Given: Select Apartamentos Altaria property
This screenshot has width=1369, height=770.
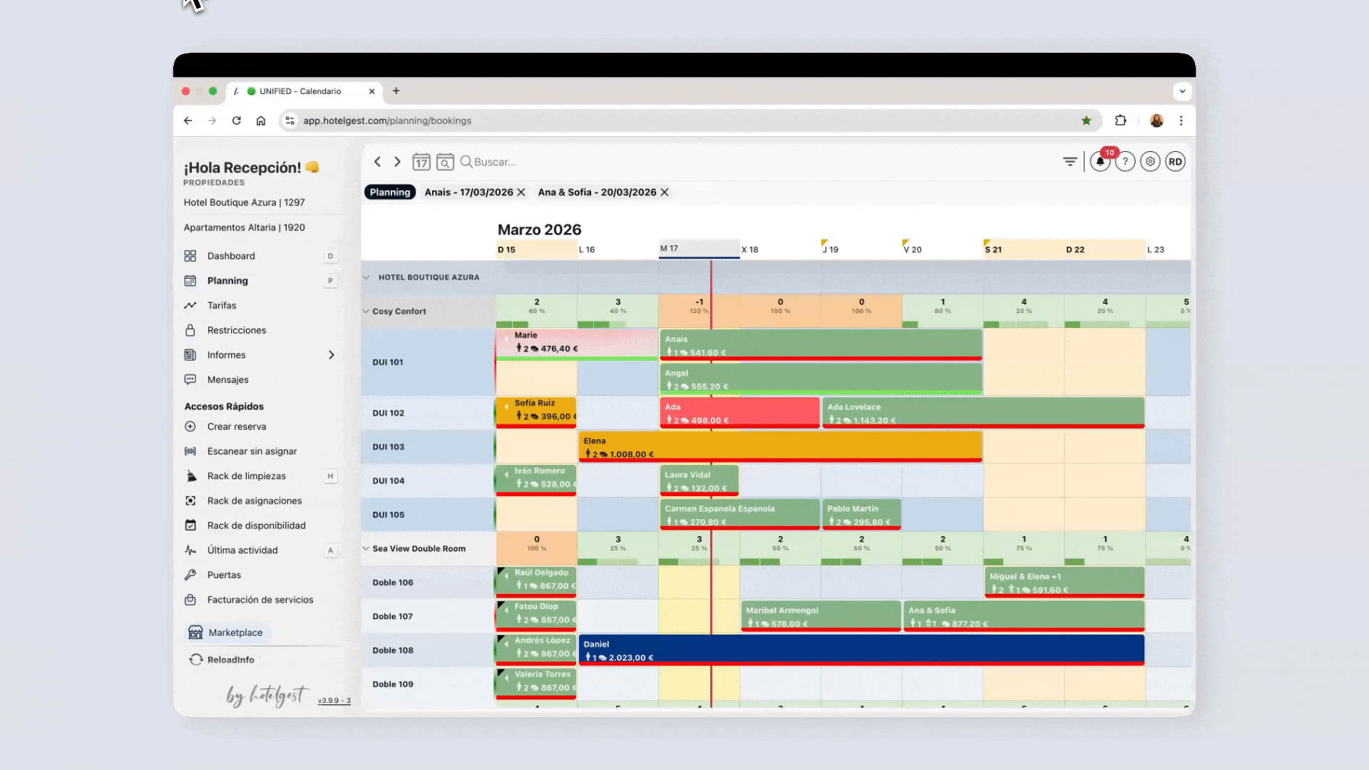Looking at the screenshot, I should point(245,227).
